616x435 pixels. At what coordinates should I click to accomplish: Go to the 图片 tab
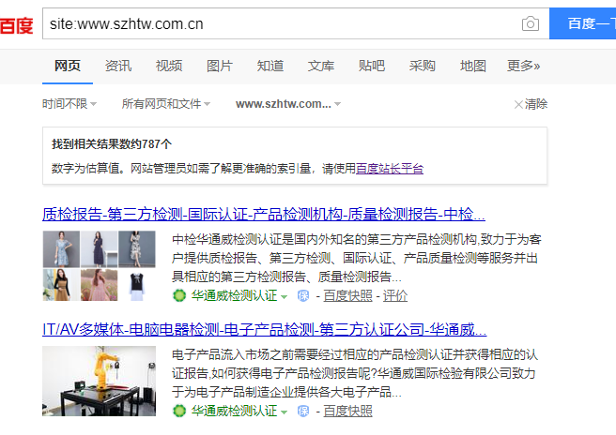(220, 66)
